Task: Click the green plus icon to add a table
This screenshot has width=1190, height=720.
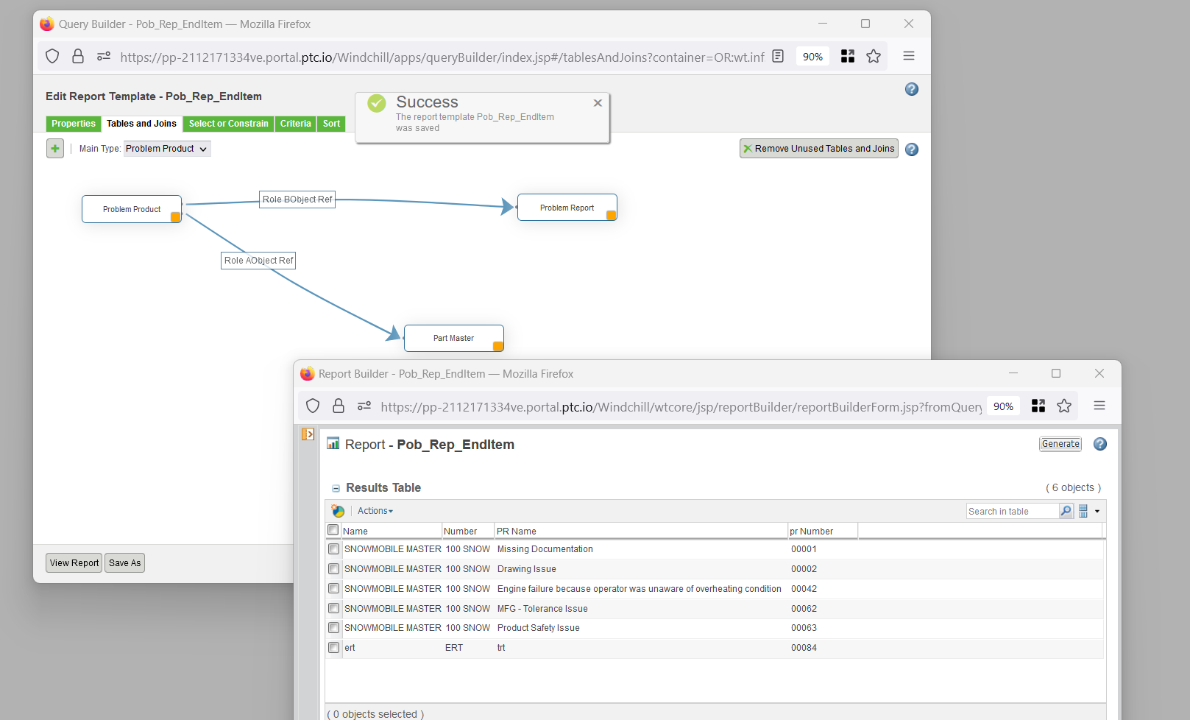Action: click(54, 148)
